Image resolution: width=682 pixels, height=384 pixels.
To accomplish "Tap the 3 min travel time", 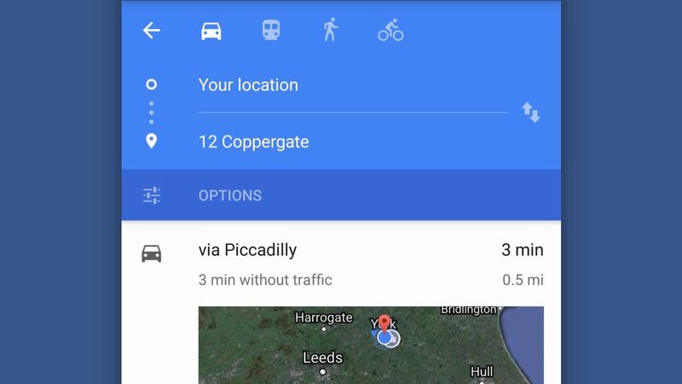I will point(523,250).
